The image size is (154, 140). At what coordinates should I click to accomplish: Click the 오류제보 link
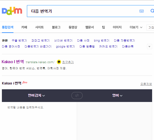146,84
